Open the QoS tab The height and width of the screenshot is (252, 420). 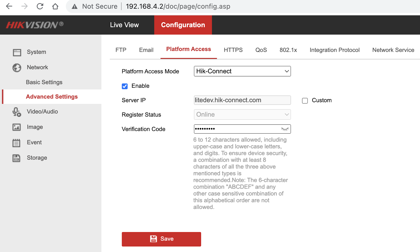(x=261, y=50)
